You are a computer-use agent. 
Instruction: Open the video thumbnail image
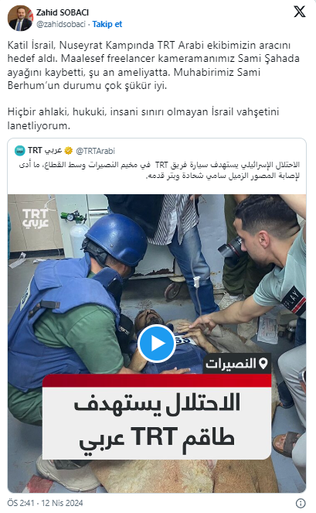point(157,344)
